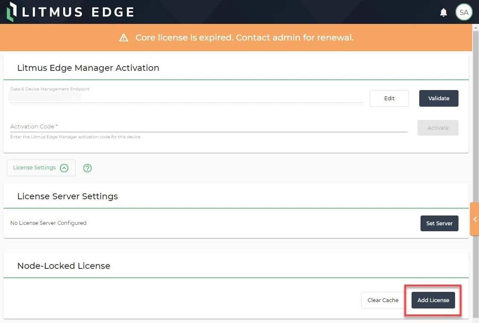Focus the Activation Code field
This screenshot has width=479, height=323.
click(x=209, y=126)
